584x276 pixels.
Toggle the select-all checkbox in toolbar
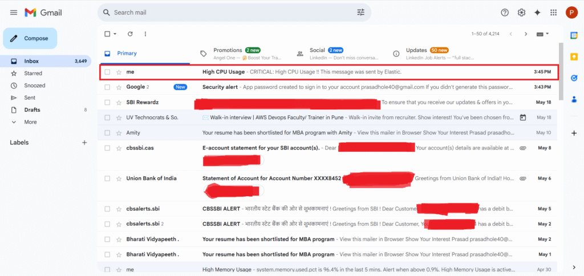107,34
